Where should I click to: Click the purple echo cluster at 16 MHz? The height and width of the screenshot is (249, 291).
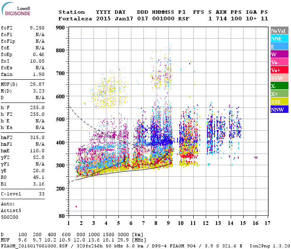(256, 157)
